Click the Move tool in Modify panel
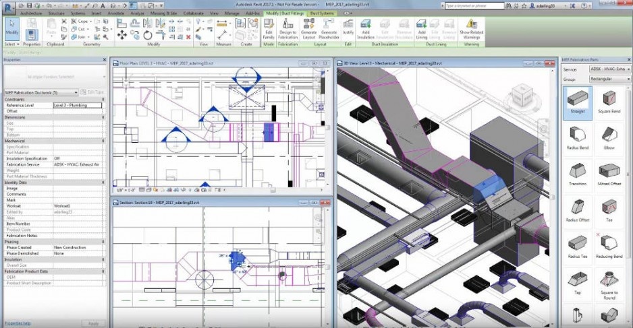Image resolution: width=633 pixels, height=328 pixels. click(121, 36)
